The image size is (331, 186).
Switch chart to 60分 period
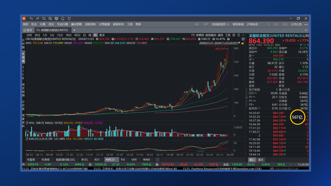click(77, 35)
